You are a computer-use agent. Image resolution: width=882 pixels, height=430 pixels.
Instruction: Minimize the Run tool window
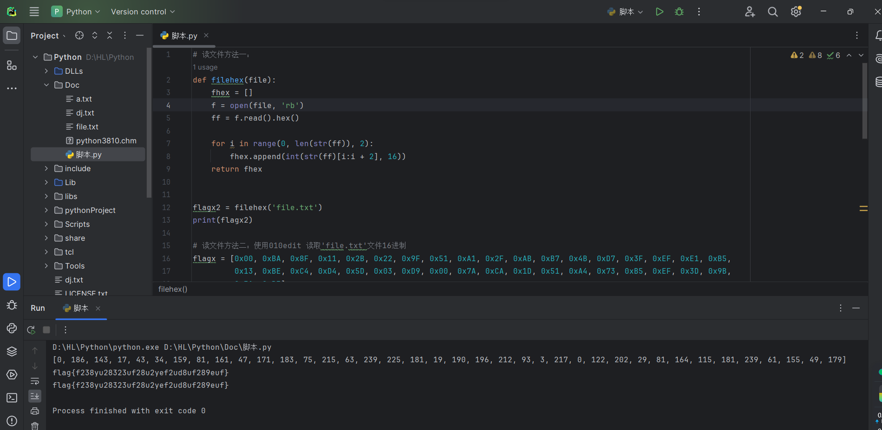click(856, 308)
